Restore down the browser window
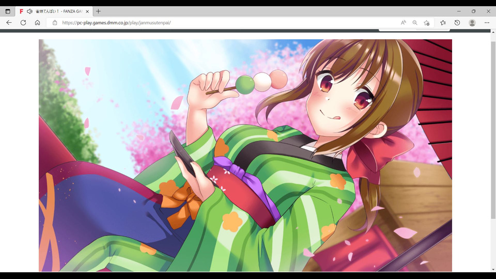This screenshot has width=496, height=279. [474, 11]
